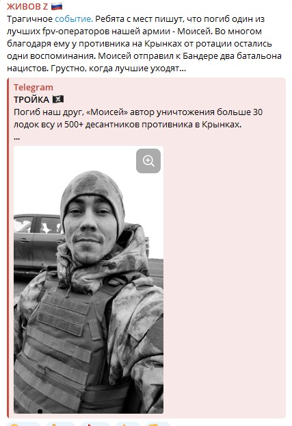
Task: Click the red vertical quote bar
Action: coord(8,248)
